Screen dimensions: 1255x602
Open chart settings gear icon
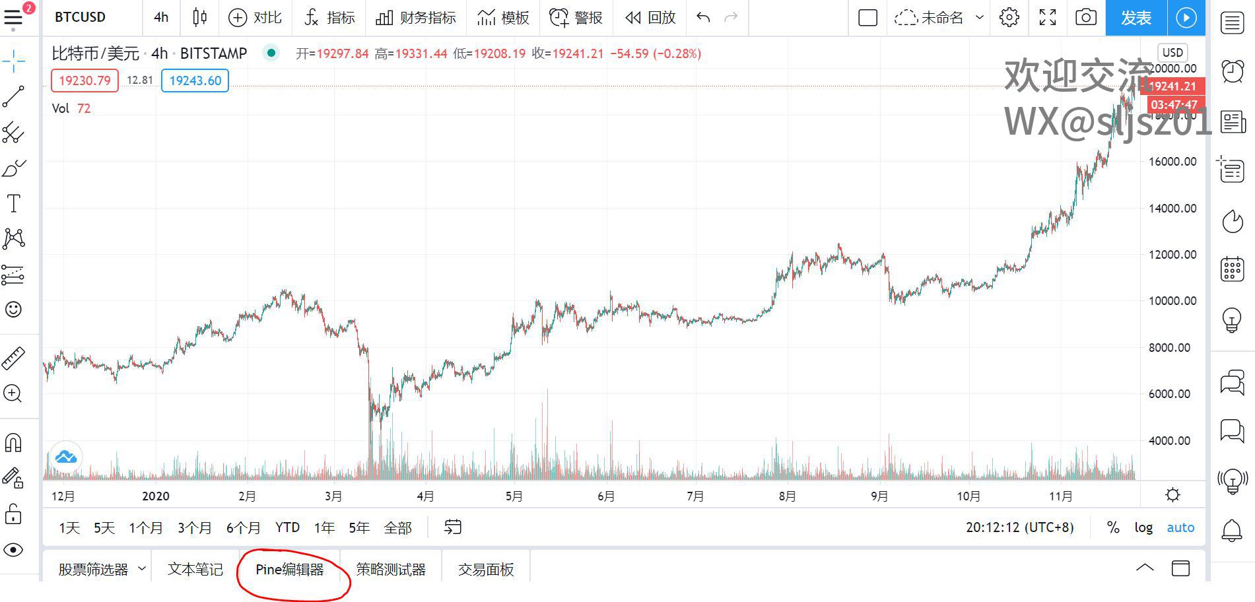click(1009, 18)
